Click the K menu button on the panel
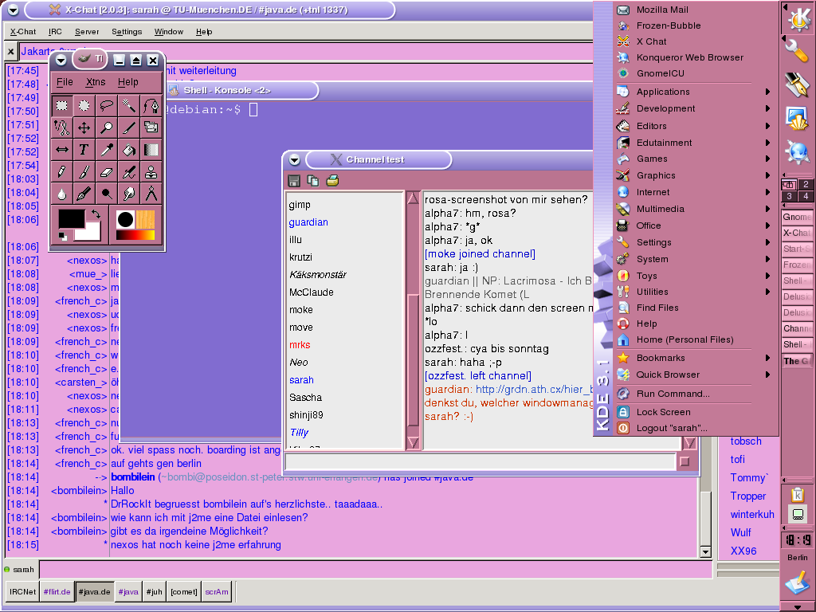Image resolution: width=816 pixels, height=612 pixels. tap(798, 18)
